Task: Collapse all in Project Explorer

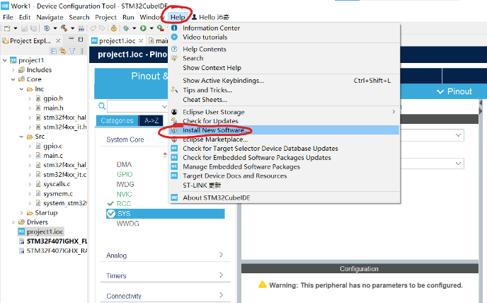Action: click(53, 51)
